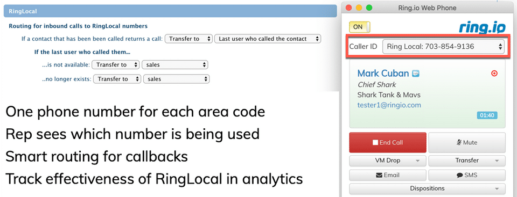Open the Caller ID Ring Local dropdown

coord(443,46)
